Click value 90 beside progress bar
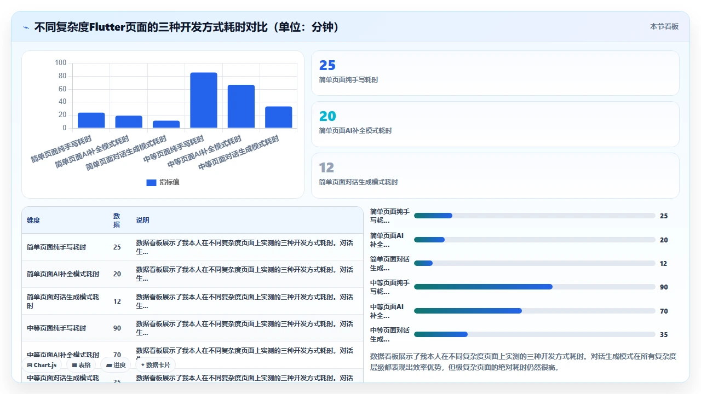Viewport: 701px width, 394px height. point(664,287)
